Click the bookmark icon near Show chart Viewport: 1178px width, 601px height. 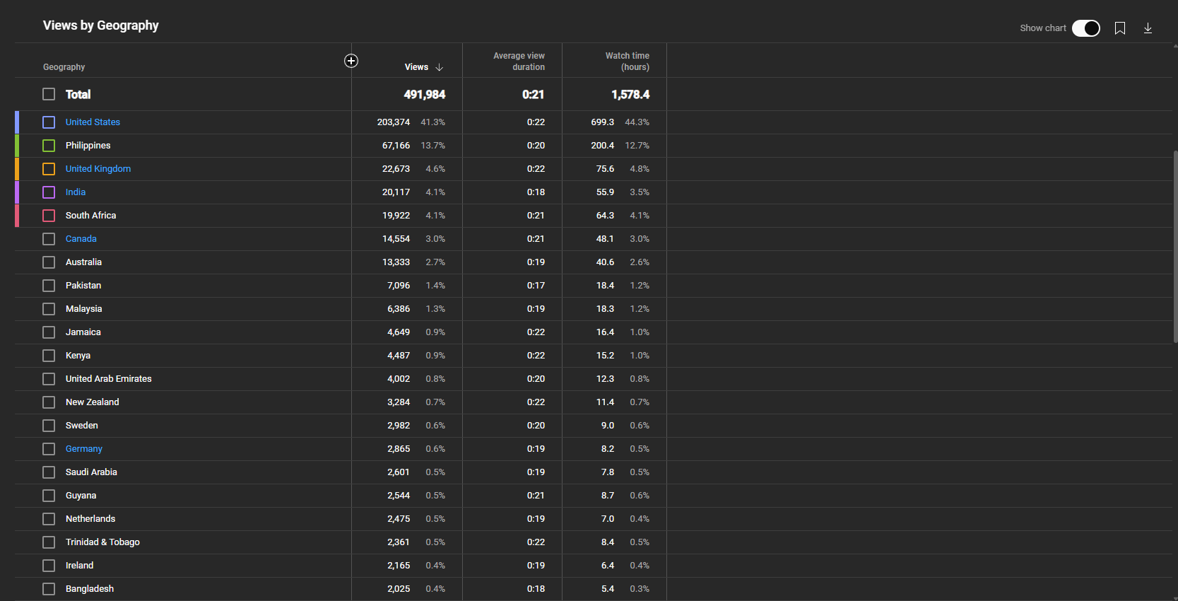pyautogui.click(x=1120, y=28)
